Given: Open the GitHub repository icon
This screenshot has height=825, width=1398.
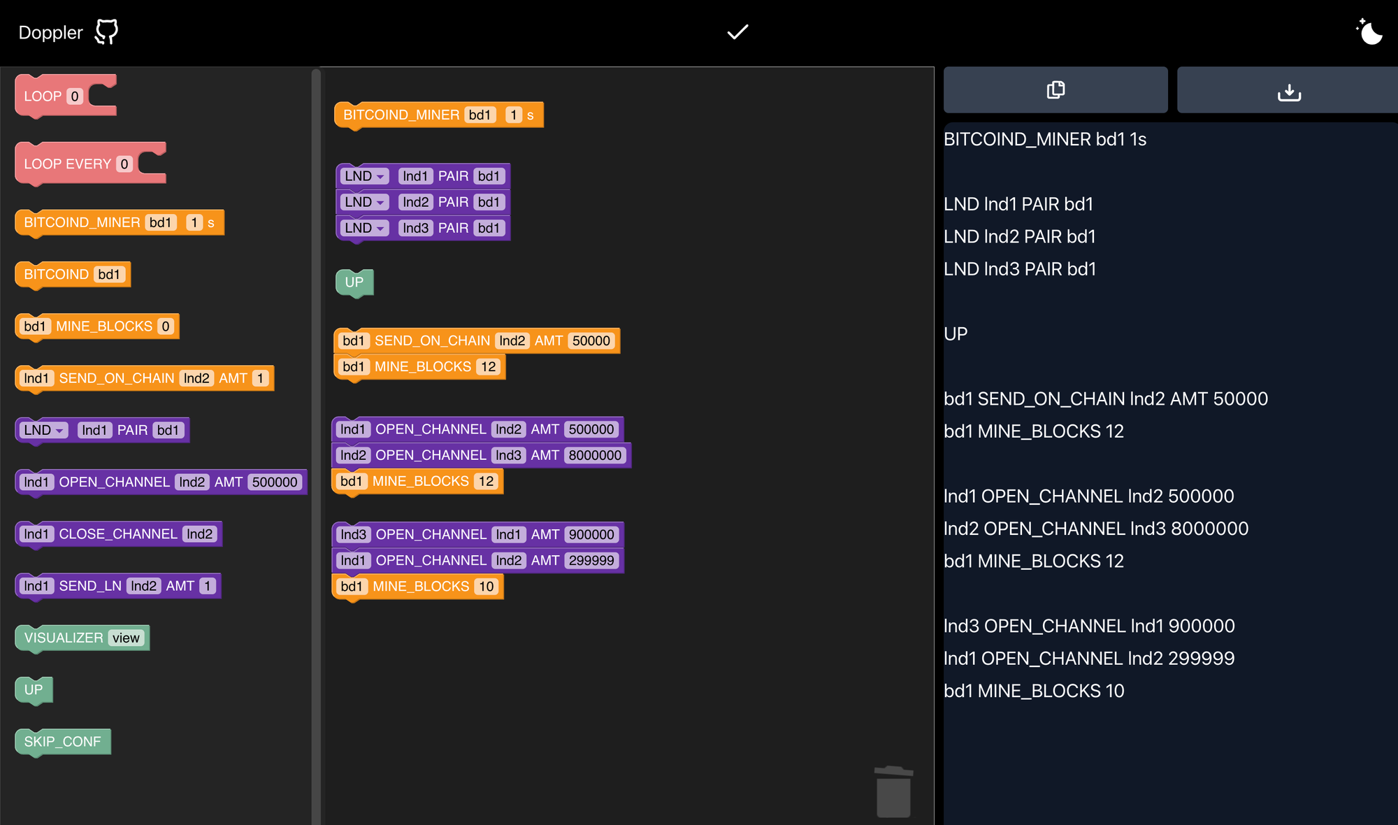Looking at the screenshot, I should click(106, 32).
